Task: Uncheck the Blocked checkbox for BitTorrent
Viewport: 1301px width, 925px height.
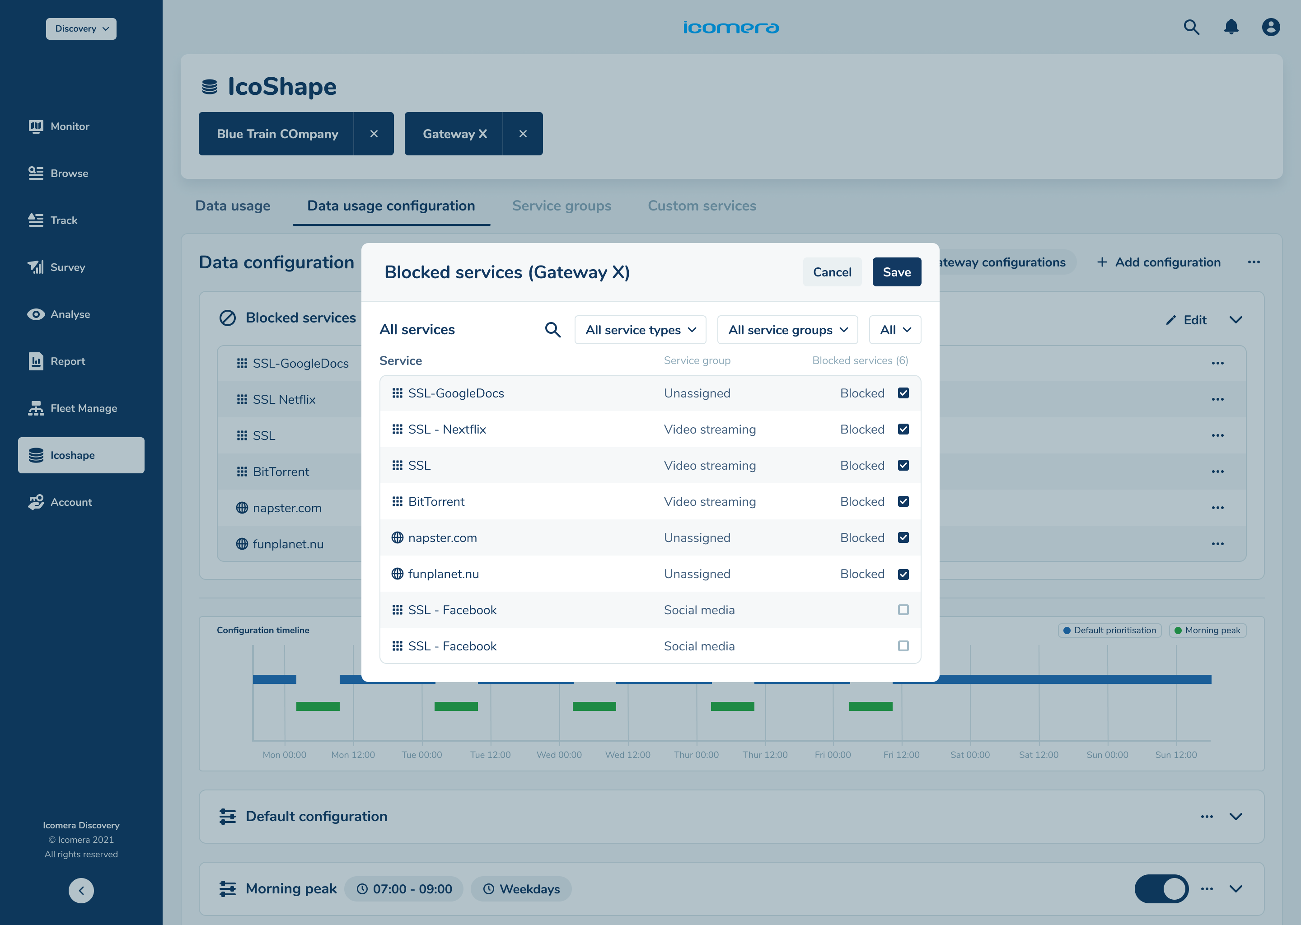Action: 903,502
